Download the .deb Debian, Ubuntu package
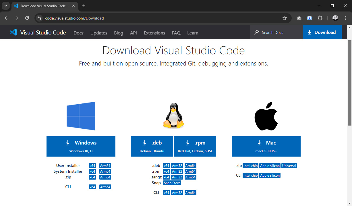 pyautogui.click(x=152, y=146)
